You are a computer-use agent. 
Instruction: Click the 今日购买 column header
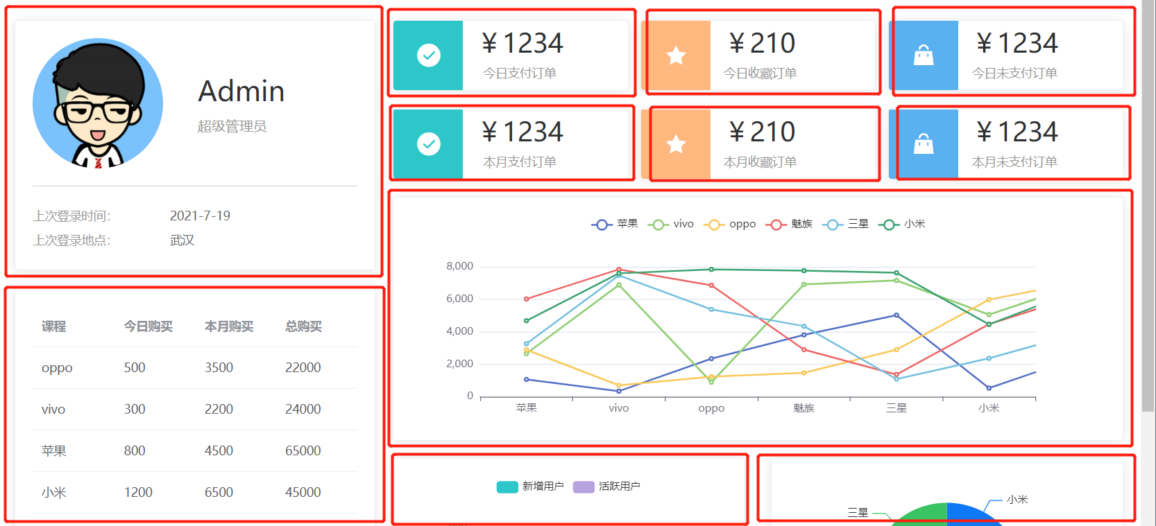click(x=148, y=326)
